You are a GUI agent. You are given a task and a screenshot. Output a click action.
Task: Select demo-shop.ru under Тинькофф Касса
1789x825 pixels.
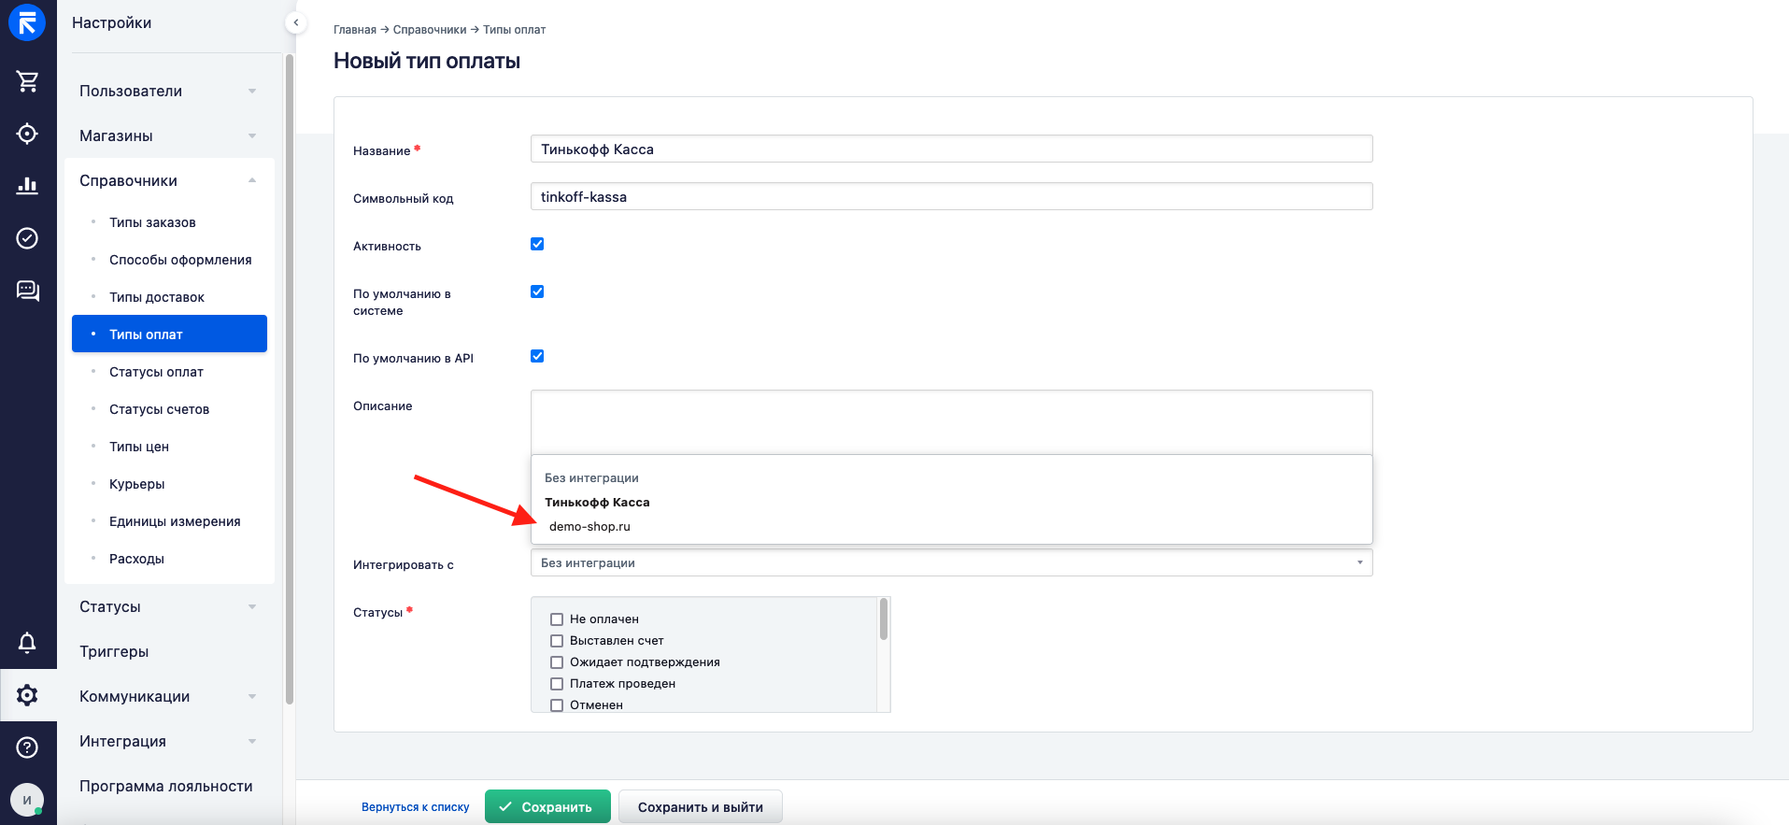(951, 526)
